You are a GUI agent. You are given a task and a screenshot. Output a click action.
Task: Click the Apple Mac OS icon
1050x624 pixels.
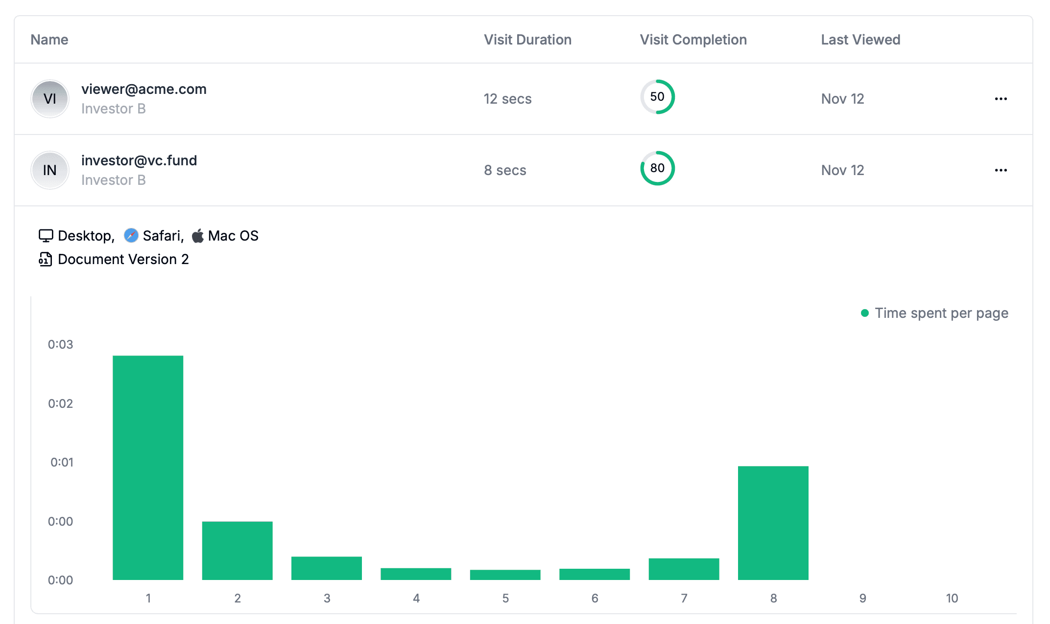(197, 236)
